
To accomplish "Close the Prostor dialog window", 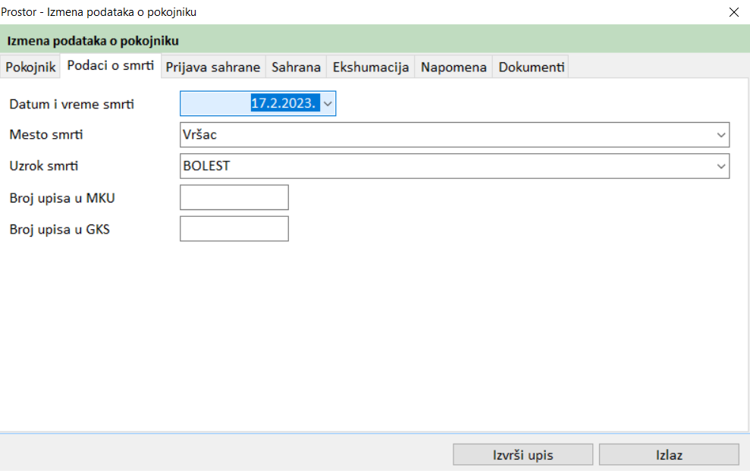I will (x=733, y=12).
